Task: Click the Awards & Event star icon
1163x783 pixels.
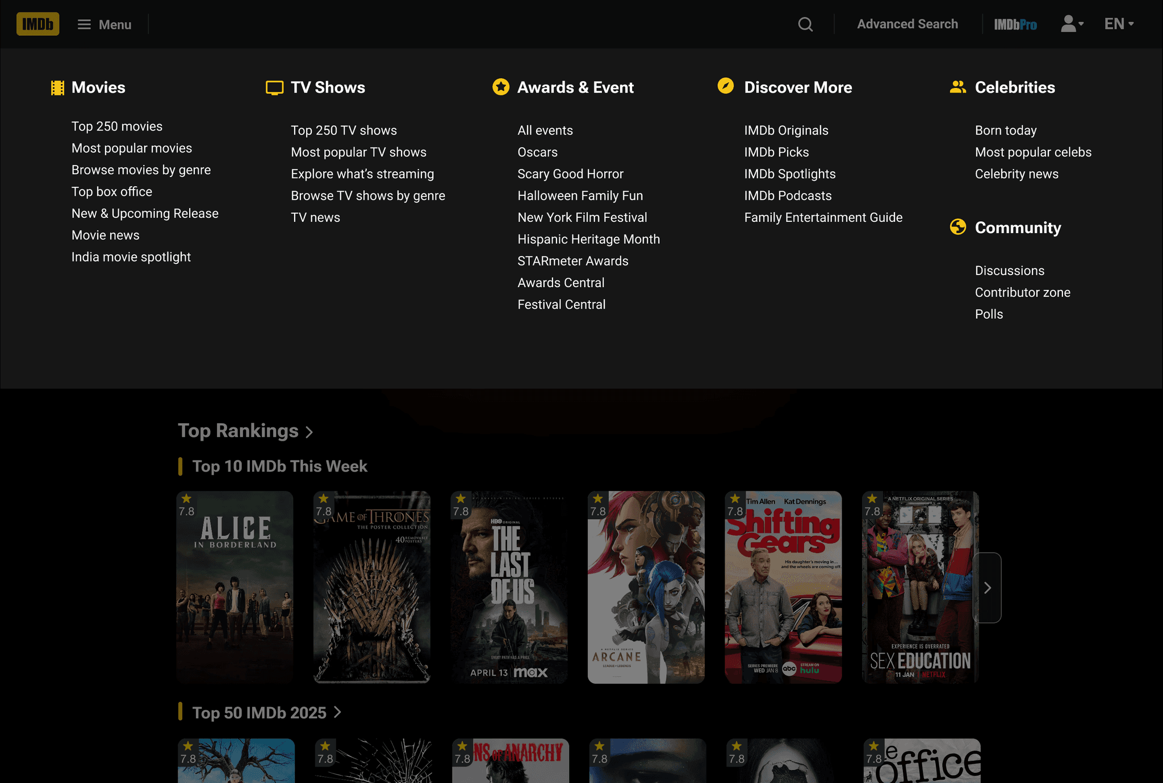Action: pos(500,87)
